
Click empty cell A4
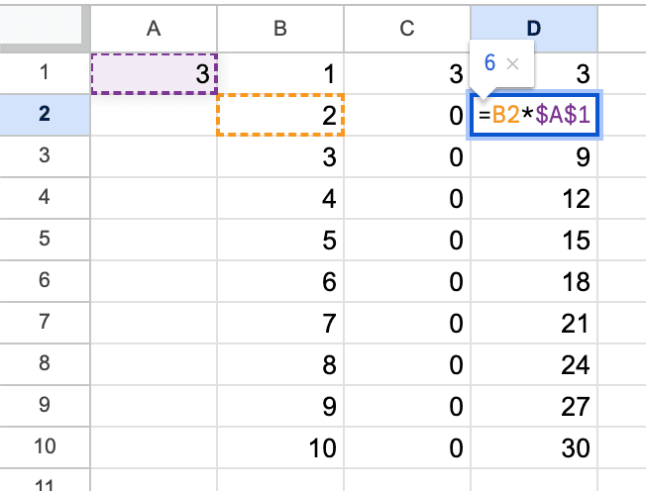[x=154, y=199]
